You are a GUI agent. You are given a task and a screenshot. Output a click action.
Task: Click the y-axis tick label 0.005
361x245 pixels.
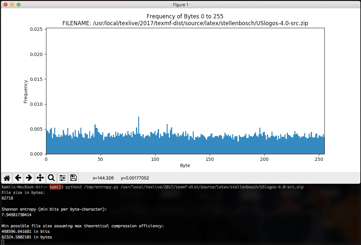pyautogui.click(x=36, y=129)
